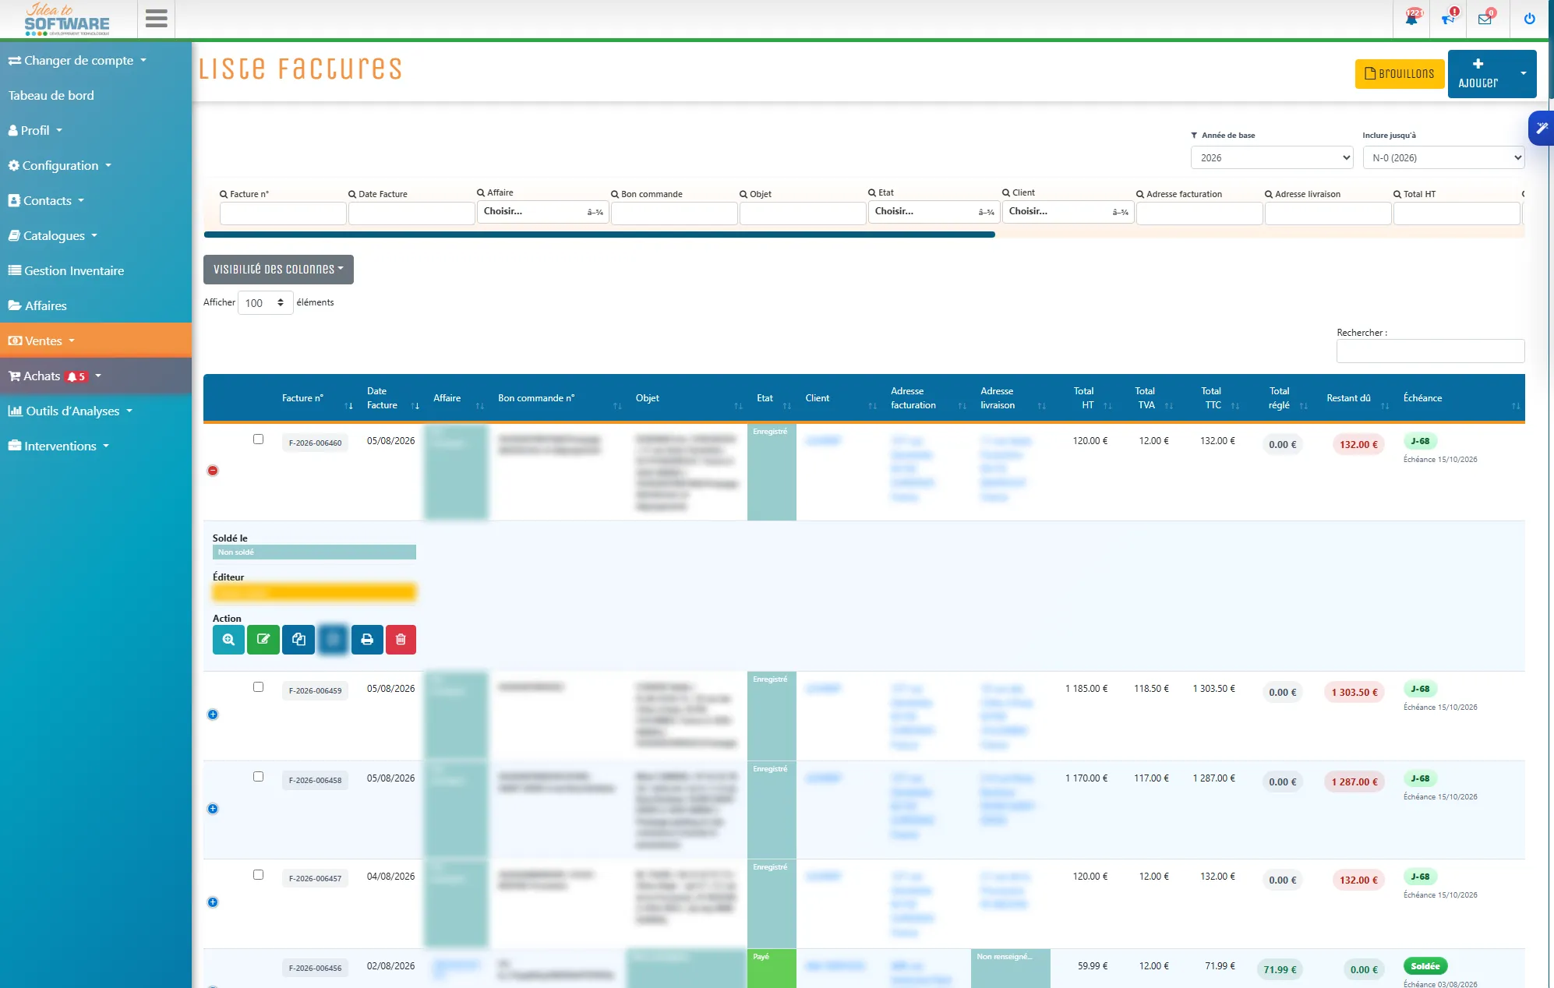
Task: Click the duplicate invoice icon
Action: point(298,640)
